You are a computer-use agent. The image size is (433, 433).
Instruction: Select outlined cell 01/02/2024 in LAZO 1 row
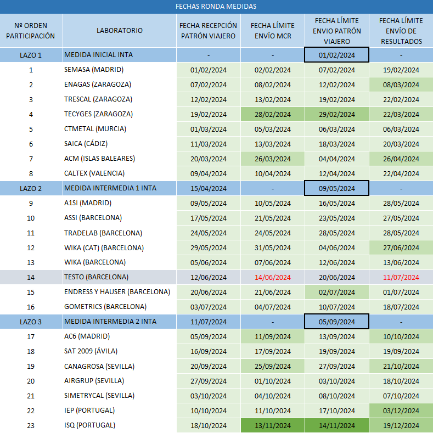(336, 55)
